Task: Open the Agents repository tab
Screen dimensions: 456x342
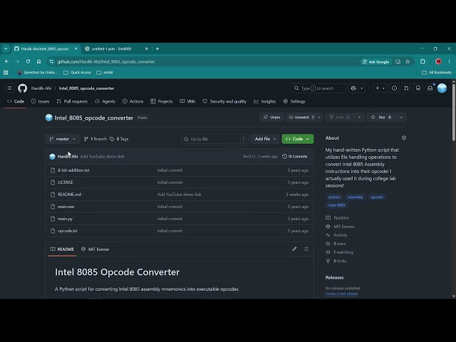Action: click(105, 101)
